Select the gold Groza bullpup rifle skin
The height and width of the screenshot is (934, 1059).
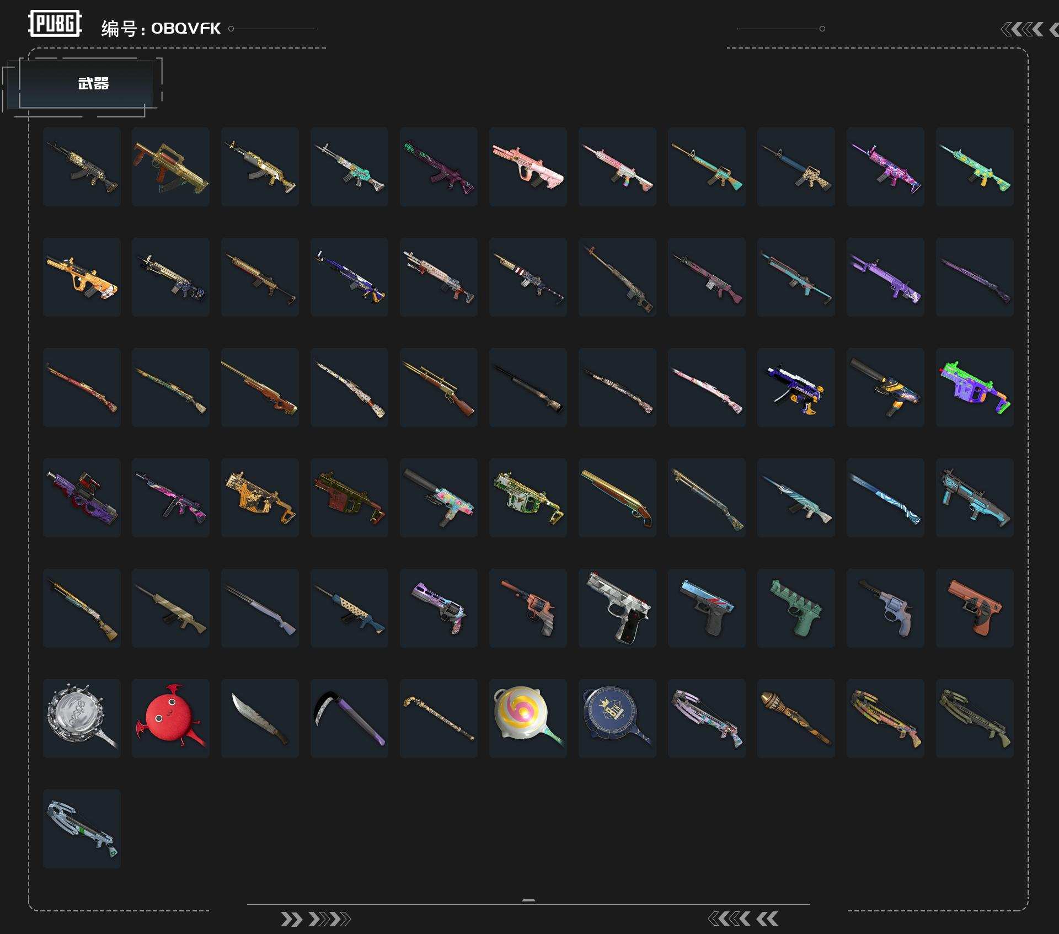[170, 167]
